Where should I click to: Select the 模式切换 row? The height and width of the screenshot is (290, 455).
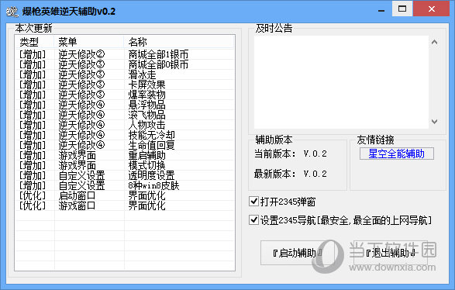click(x=125, y=165)
